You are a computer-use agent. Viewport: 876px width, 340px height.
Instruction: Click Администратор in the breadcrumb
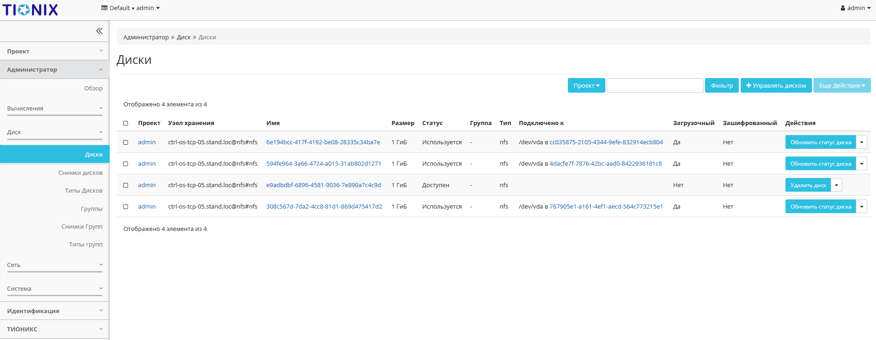tap(146, 37)
